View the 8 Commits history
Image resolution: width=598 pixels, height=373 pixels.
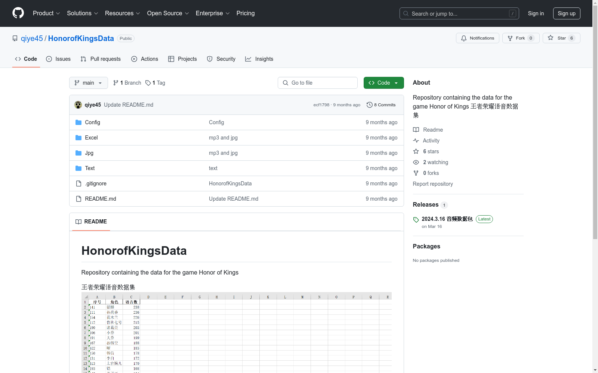pyautogui.click(x=381, y=105)
